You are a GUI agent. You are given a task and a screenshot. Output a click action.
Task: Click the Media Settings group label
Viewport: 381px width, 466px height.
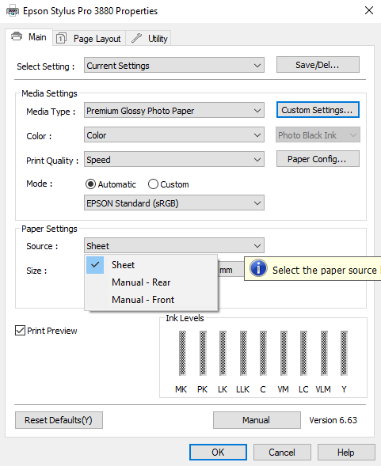tap(49, 93)
